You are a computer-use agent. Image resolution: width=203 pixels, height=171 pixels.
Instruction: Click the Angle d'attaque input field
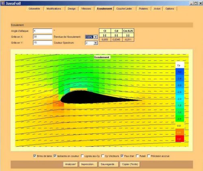pyautogui.click(x=43, y=31)
